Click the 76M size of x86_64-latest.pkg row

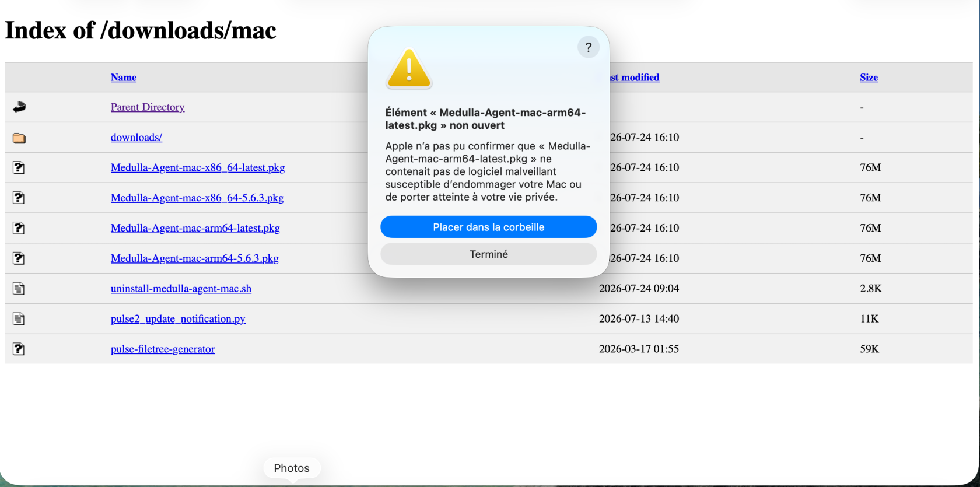tap(870, 167)
